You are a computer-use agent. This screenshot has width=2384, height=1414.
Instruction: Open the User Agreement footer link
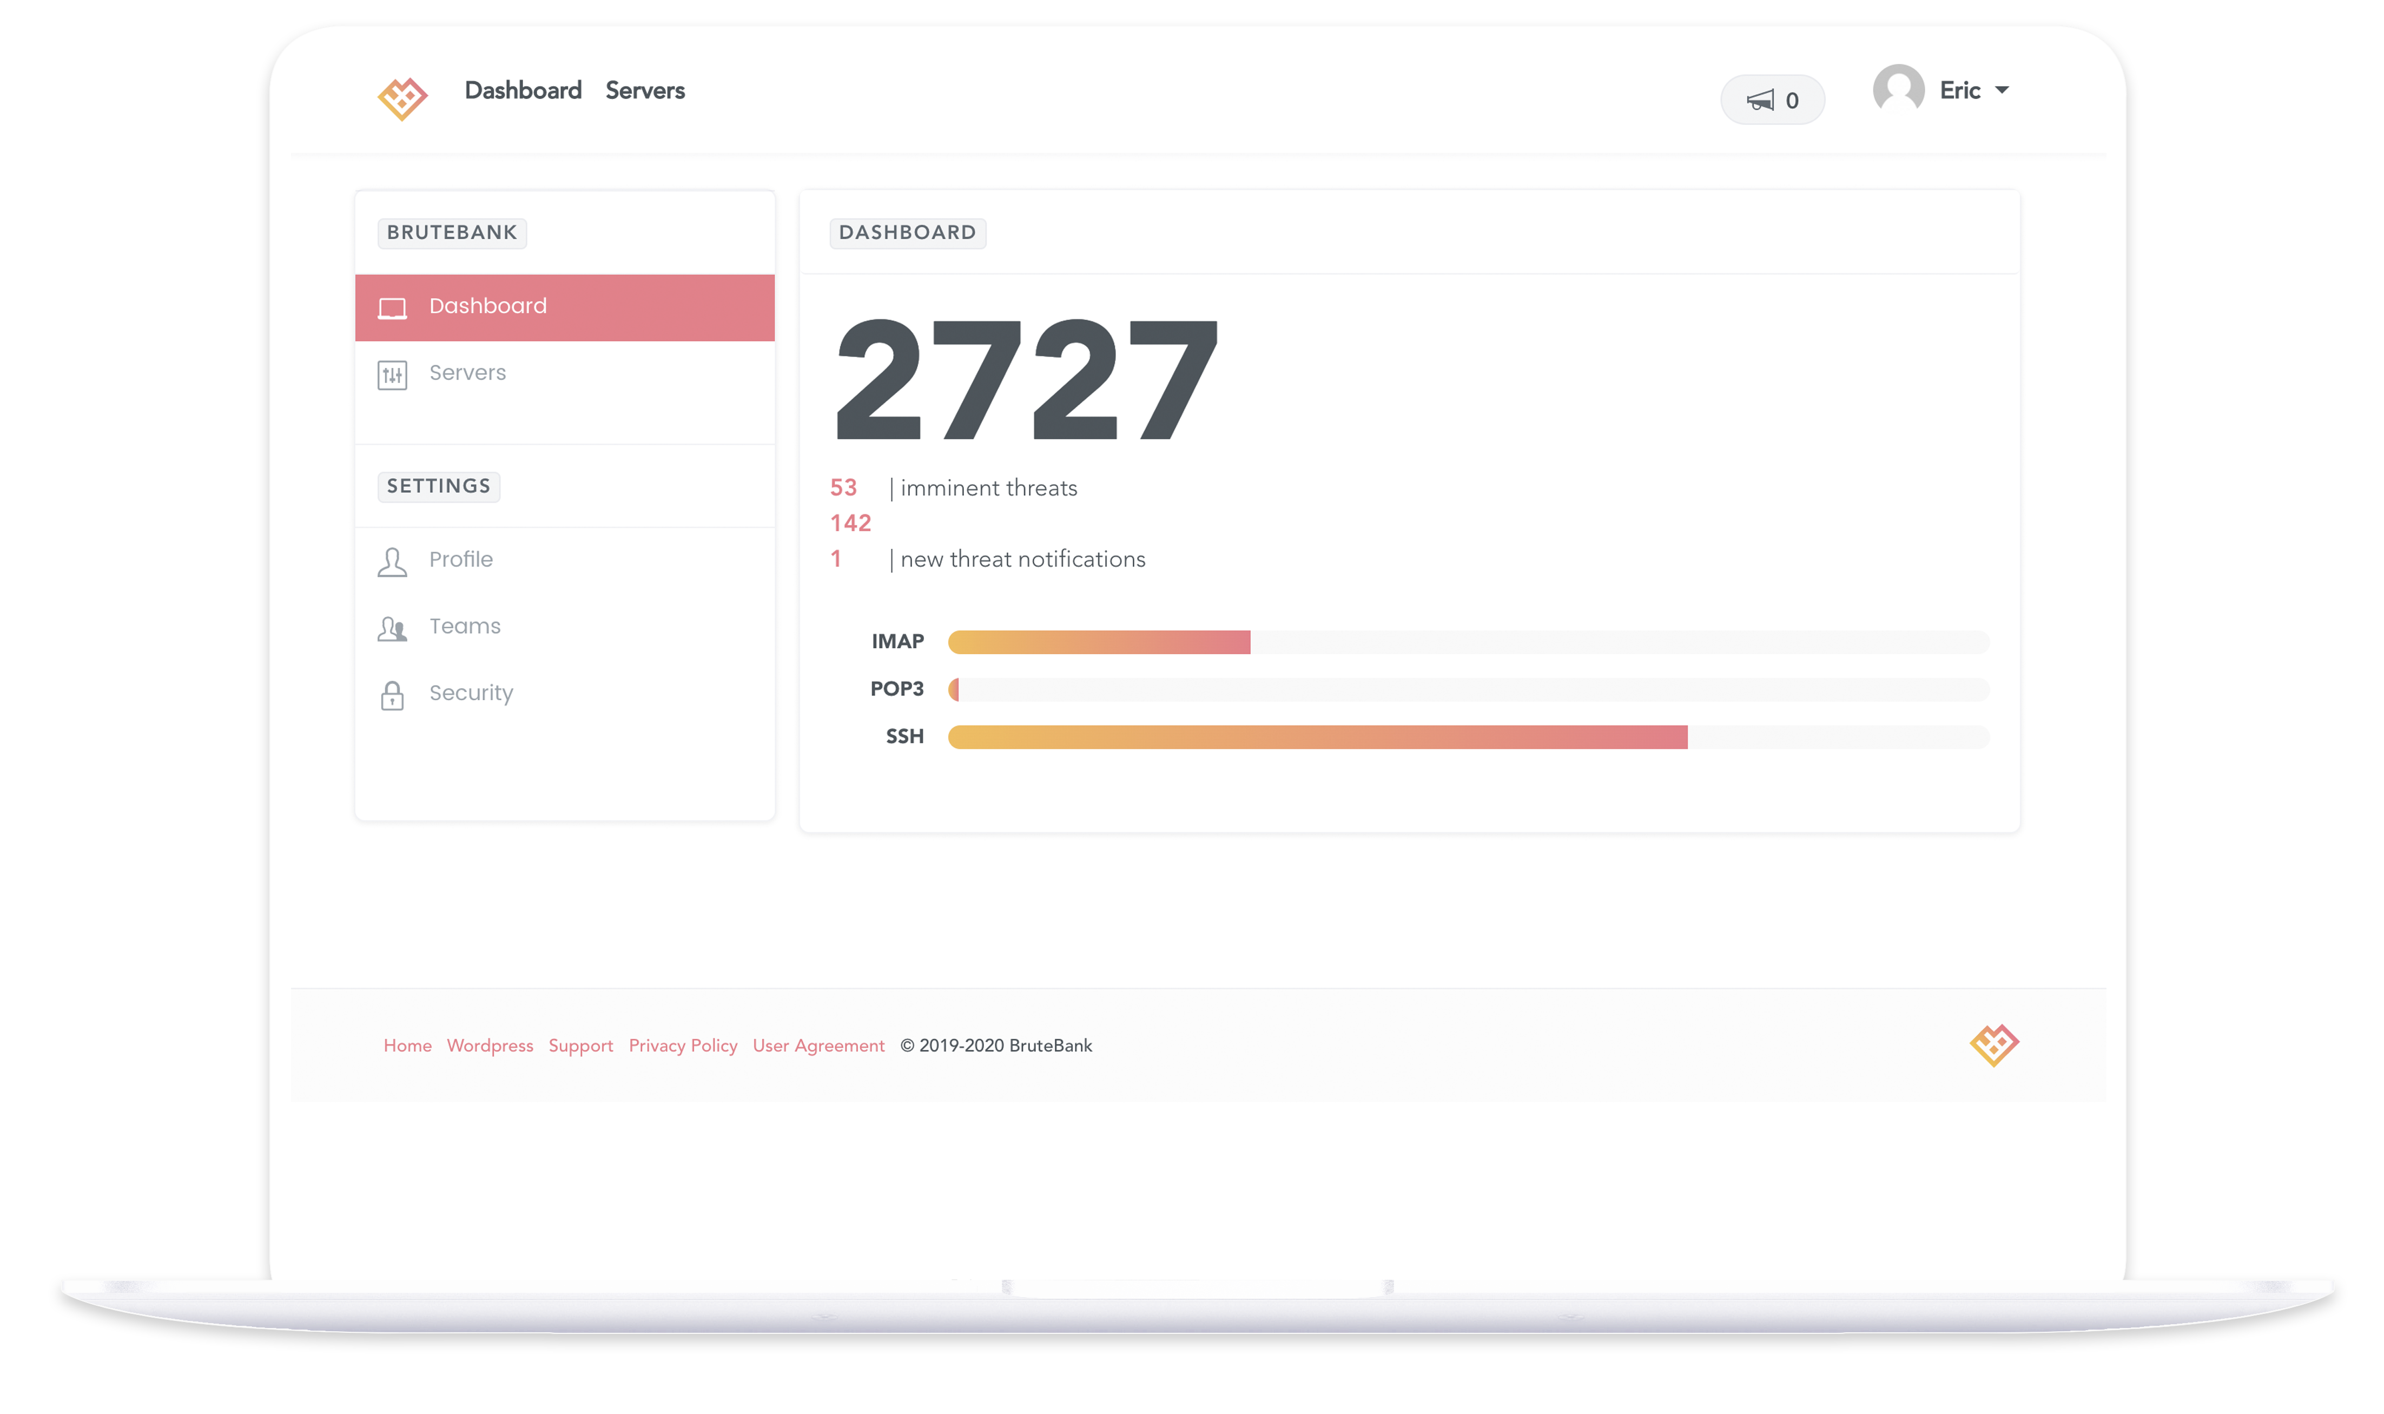[x=818, y=1046]
